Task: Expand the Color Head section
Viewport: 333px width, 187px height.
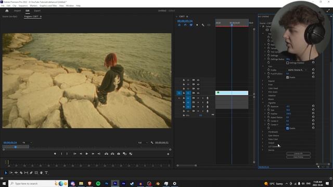Action: [x=263, y=88]
